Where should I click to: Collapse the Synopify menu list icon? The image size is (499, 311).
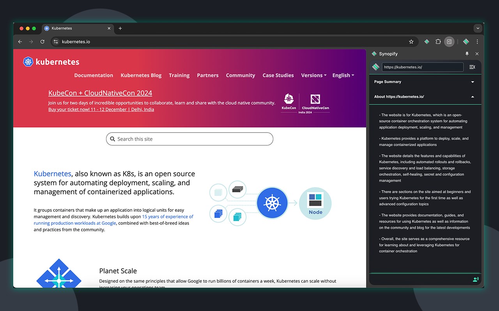(472, 67)
